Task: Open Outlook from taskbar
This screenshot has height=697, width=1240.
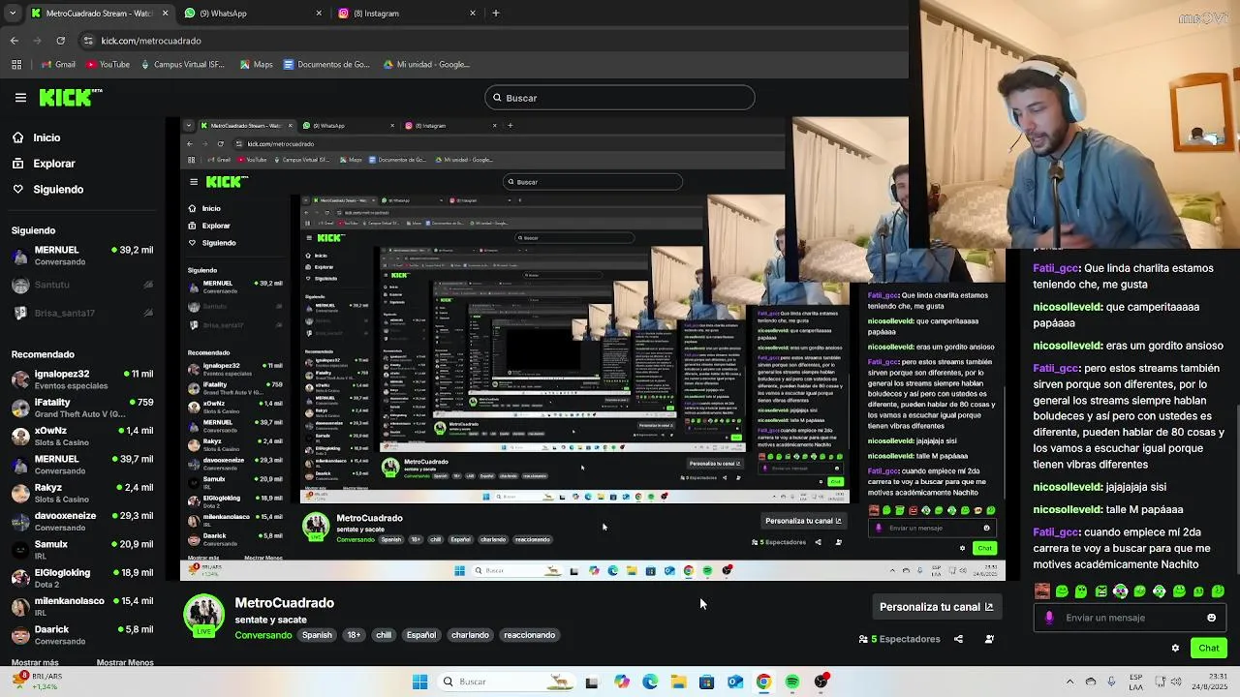Action: (735, 682)
